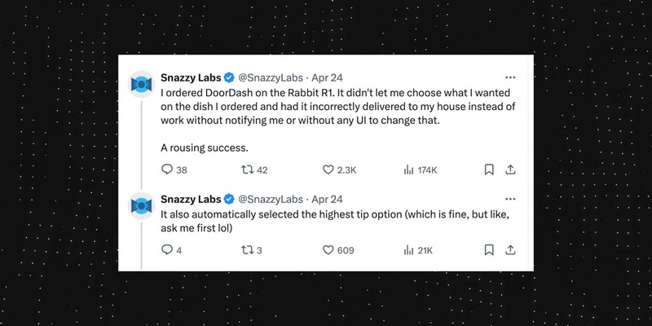View analytics showing 21K views
This screenshot has height=326, width=652.
(409, 250)
